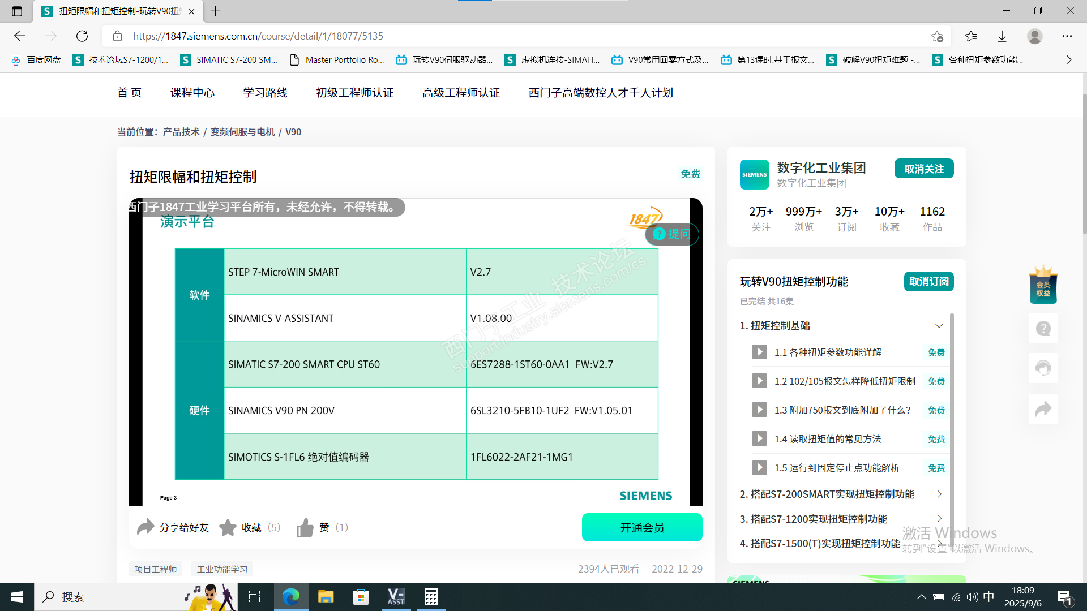Play lesson 1.1 各种扭矩参数功能详解

pos(759,352)
